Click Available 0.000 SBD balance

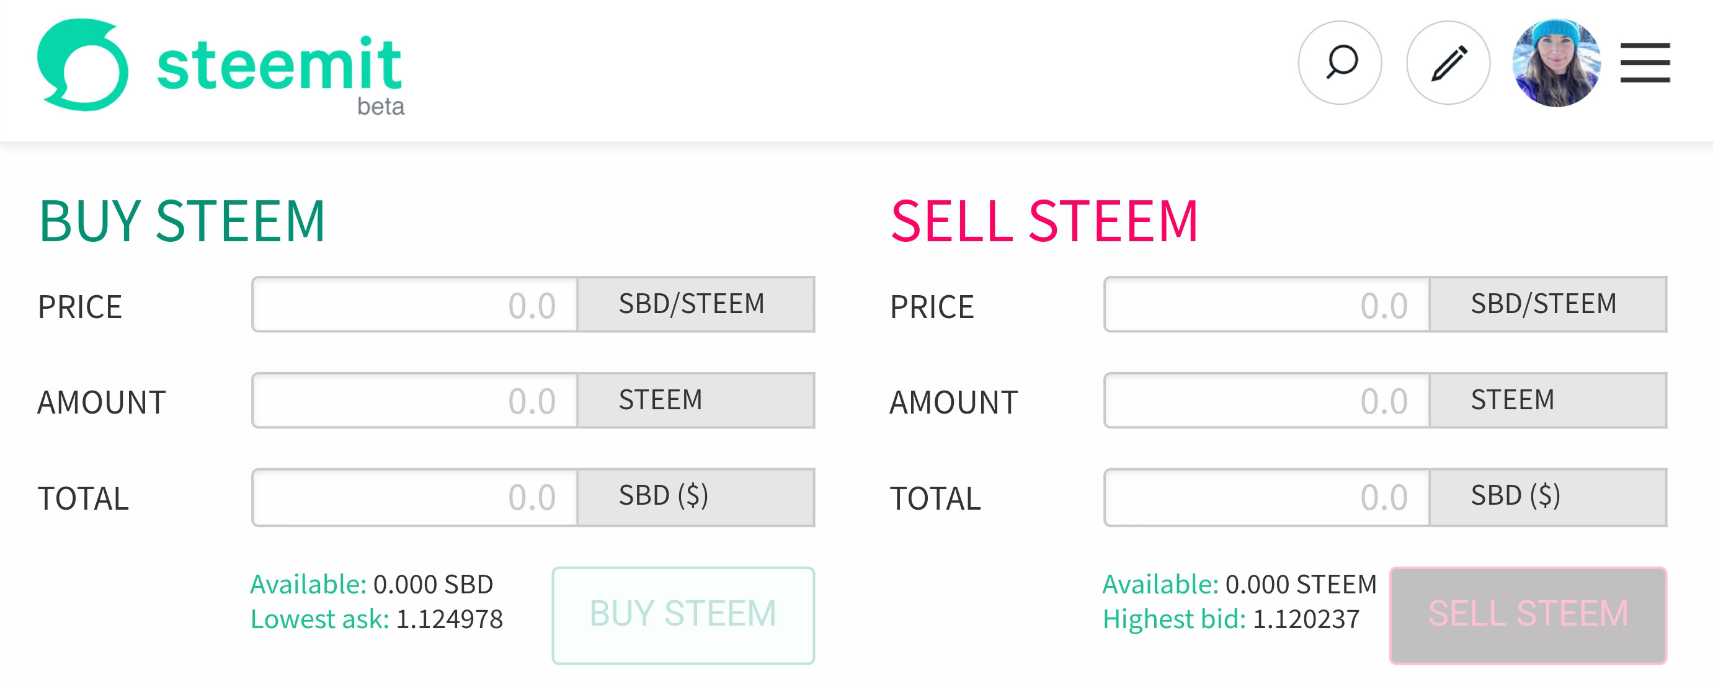(433, 584)
